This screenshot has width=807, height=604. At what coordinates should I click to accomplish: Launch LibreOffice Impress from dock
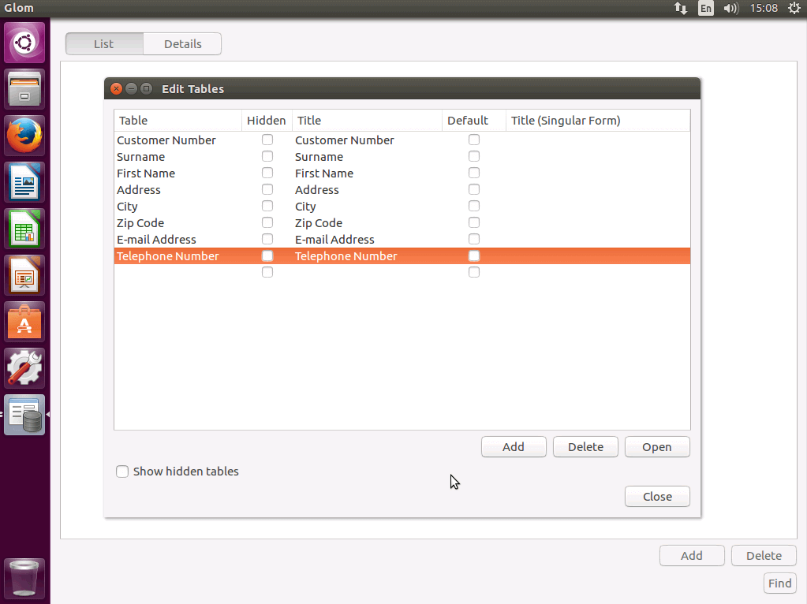pos(24,275)
